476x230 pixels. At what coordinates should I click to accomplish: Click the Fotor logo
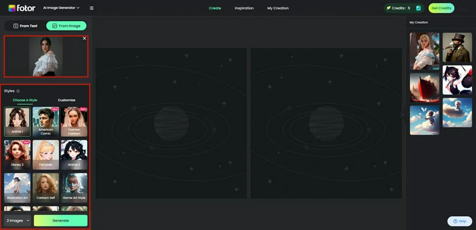click(x=21, y=8)
